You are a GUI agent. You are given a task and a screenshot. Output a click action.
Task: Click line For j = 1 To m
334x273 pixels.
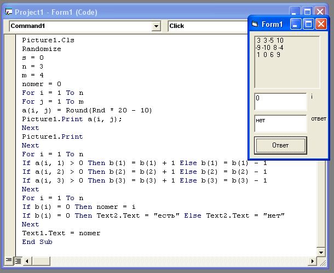(53, 101)
